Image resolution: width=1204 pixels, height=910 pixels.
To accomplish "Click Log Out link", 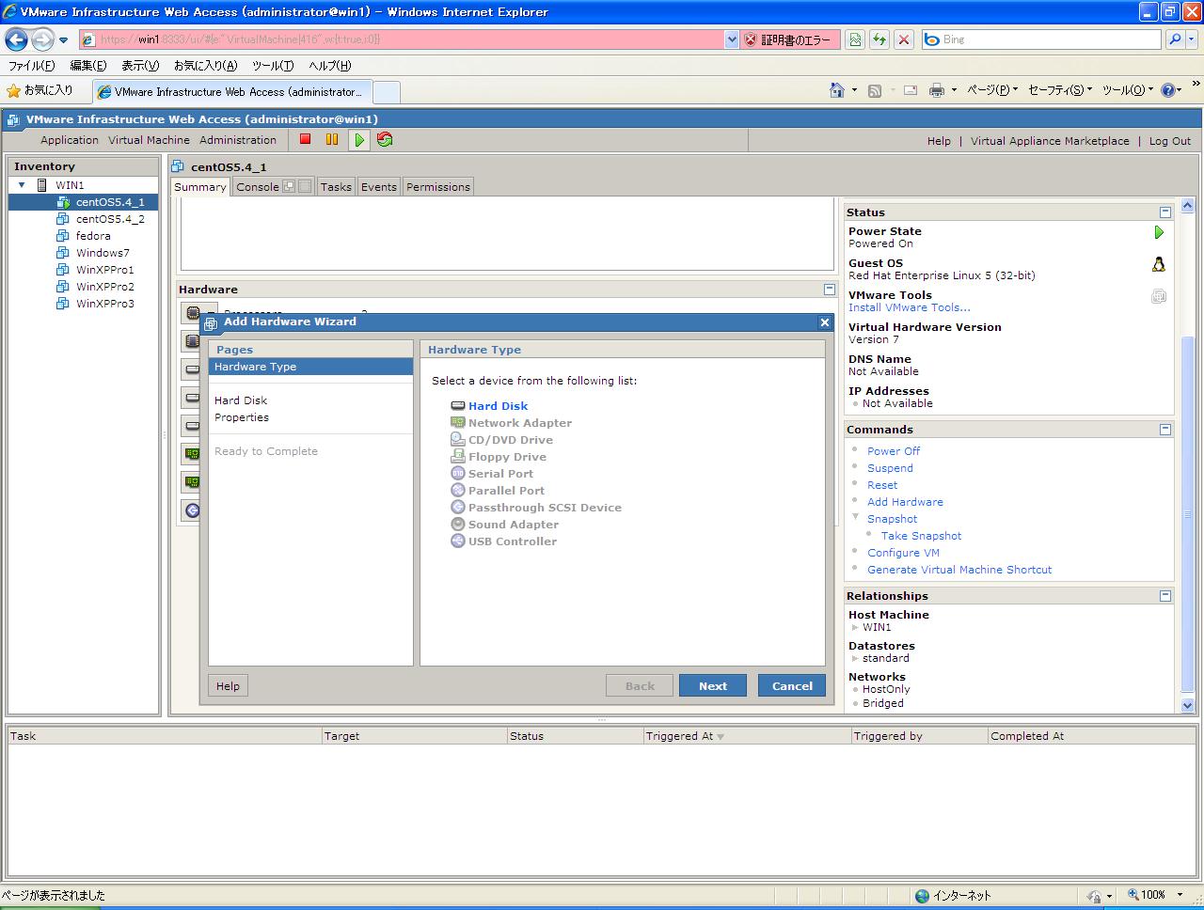I will (x=1169, y=141).
